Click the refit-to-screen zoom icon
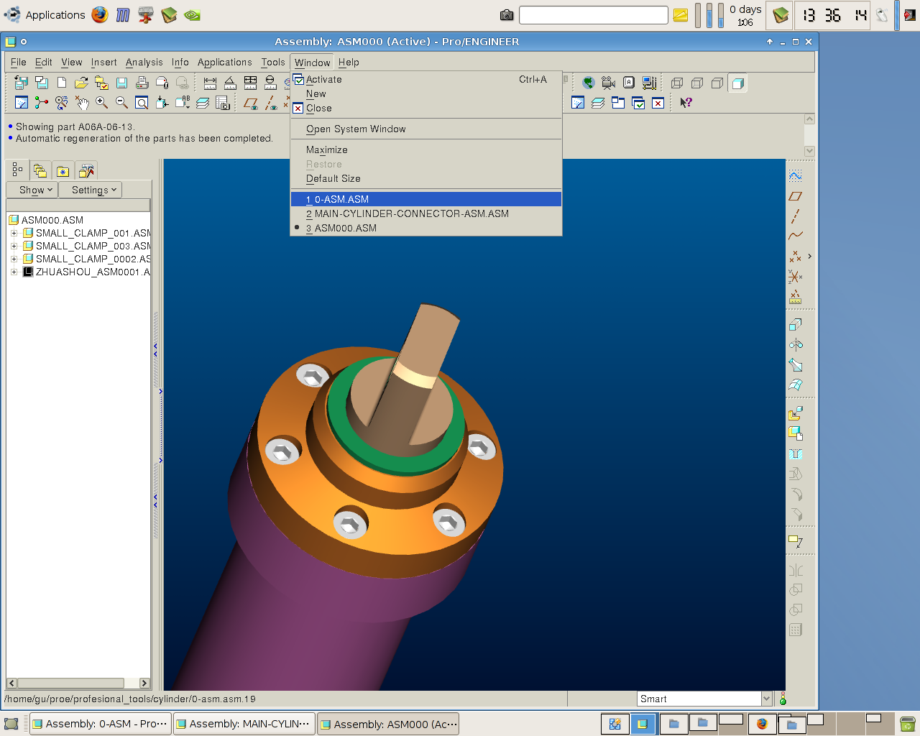This screenshot has width=920, height=736. (x=142, y=103)
